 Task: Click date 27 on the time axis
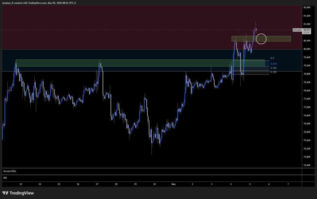97,184
